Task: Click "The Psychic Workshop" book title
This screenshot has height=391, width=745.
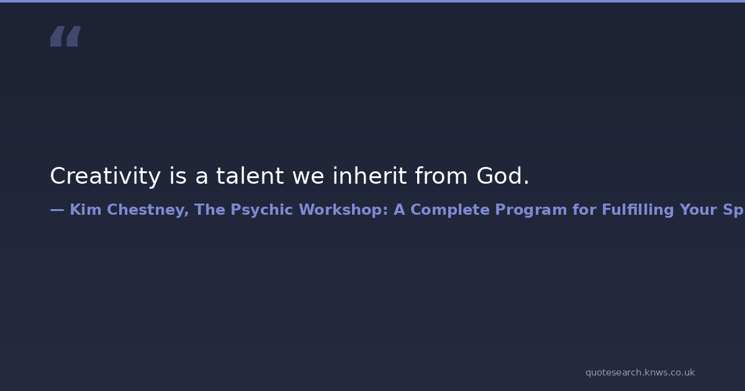Action: tap(291, 210)
